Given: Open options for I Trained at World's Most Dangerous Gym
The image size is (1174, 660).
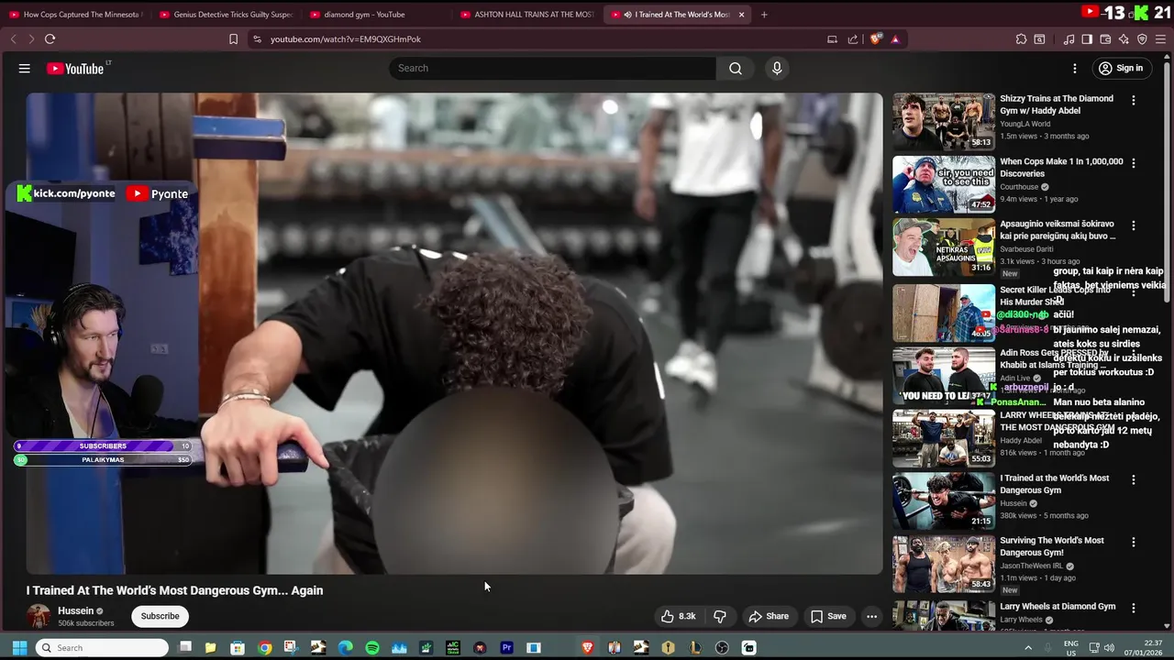Looking at the screenshot, I should (x=1134, y=479).
